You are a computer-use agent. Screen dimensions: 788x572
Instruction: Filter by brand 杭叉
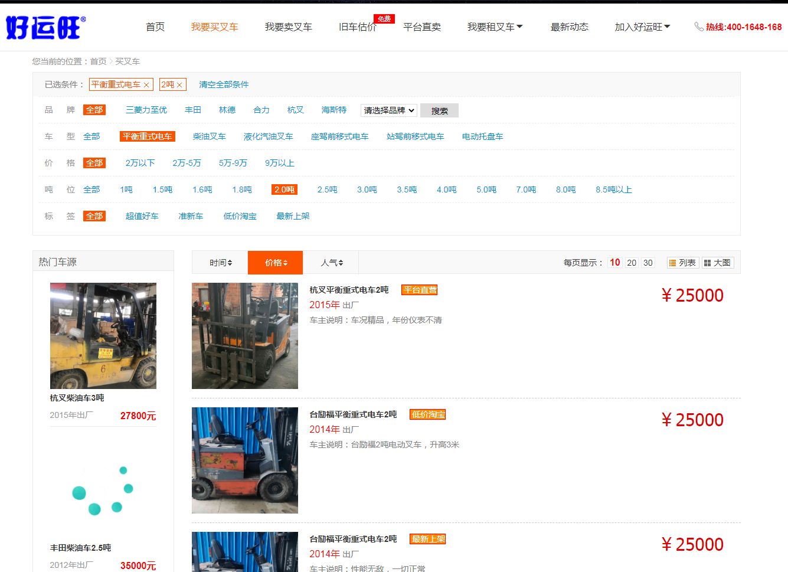click(296, 110)
